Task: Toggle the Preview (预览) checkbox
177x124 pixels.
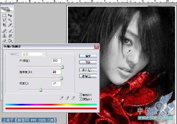Action: [x=80, y=99]
